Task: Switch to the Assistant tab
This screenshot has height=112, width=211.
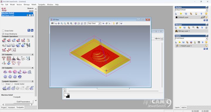Action: (11, 108)
